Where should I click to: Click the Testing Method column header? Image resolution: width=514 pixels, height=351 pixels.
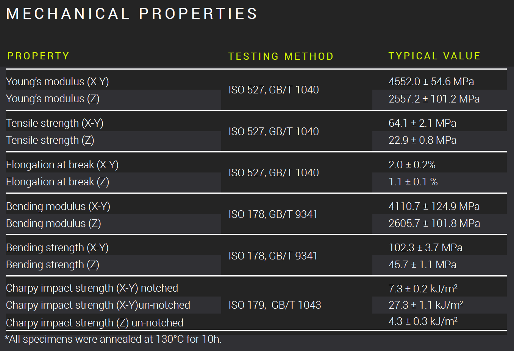pos(281,56)
